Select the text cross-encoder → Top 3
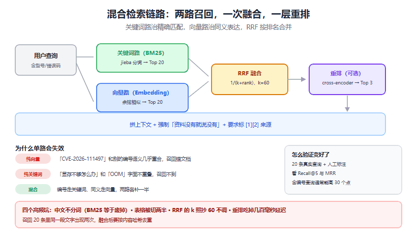 (347, 83)
